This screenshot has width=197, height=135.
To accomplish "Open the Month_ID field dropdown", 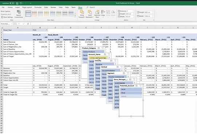I will tap(46, 35).
